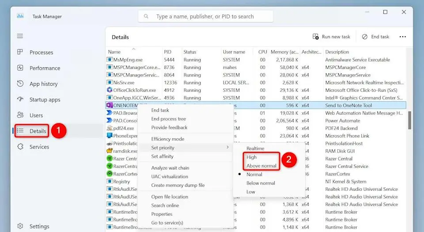Viewport: 424px width, 232px height.
Task: Choose Analyze wait chain
Action: (170, 168)
